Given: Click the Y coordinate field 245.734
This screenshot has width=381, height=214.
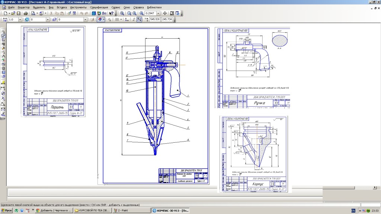Looking at the screenshot, I should tap(167, 19).
